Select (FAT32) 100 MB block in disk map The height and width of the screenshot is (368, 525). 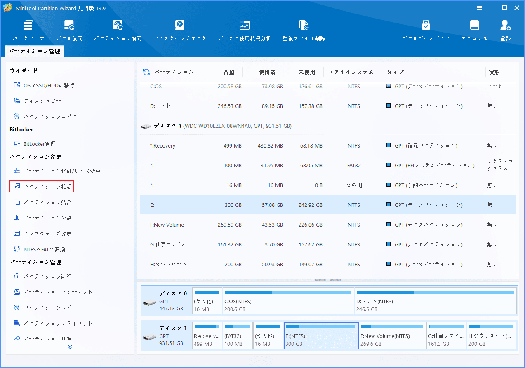tap(238, 335)
